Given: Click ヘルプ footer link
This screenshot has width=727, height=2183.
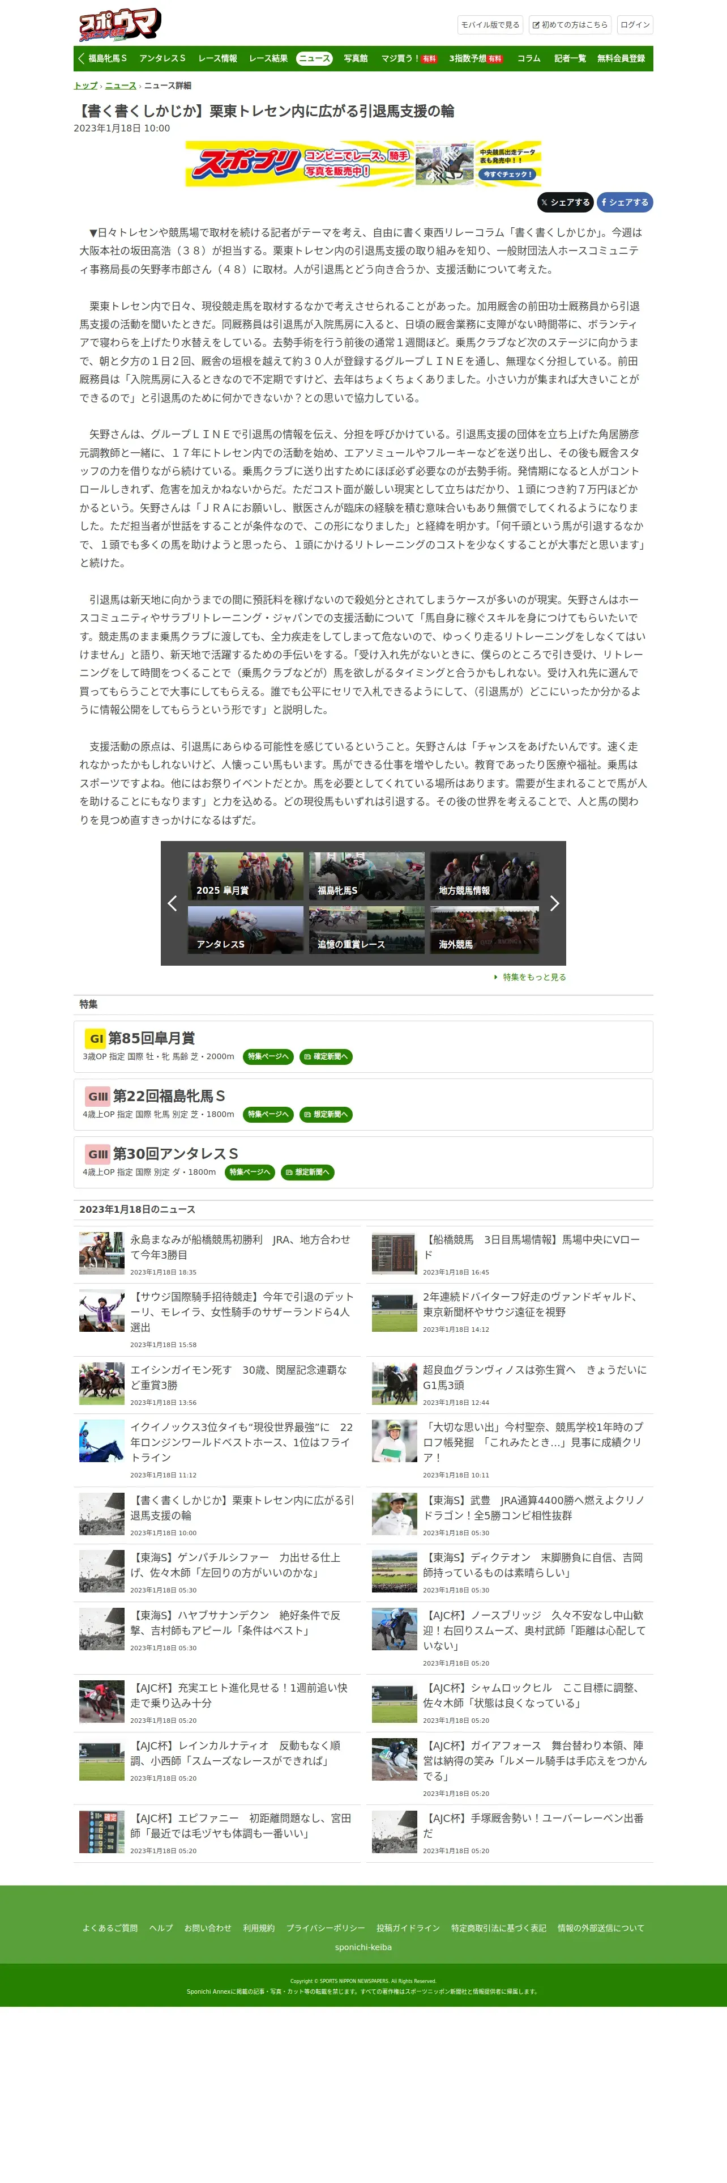Looking at the screenshot, I should [161, 1928].
